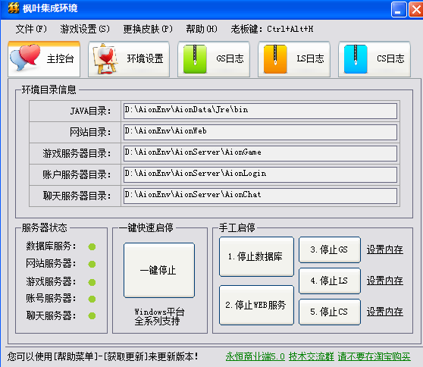Screen dimensions: 423x367
Task: Open the blue CS日志 zip icon tab
Action: (374, 59)
